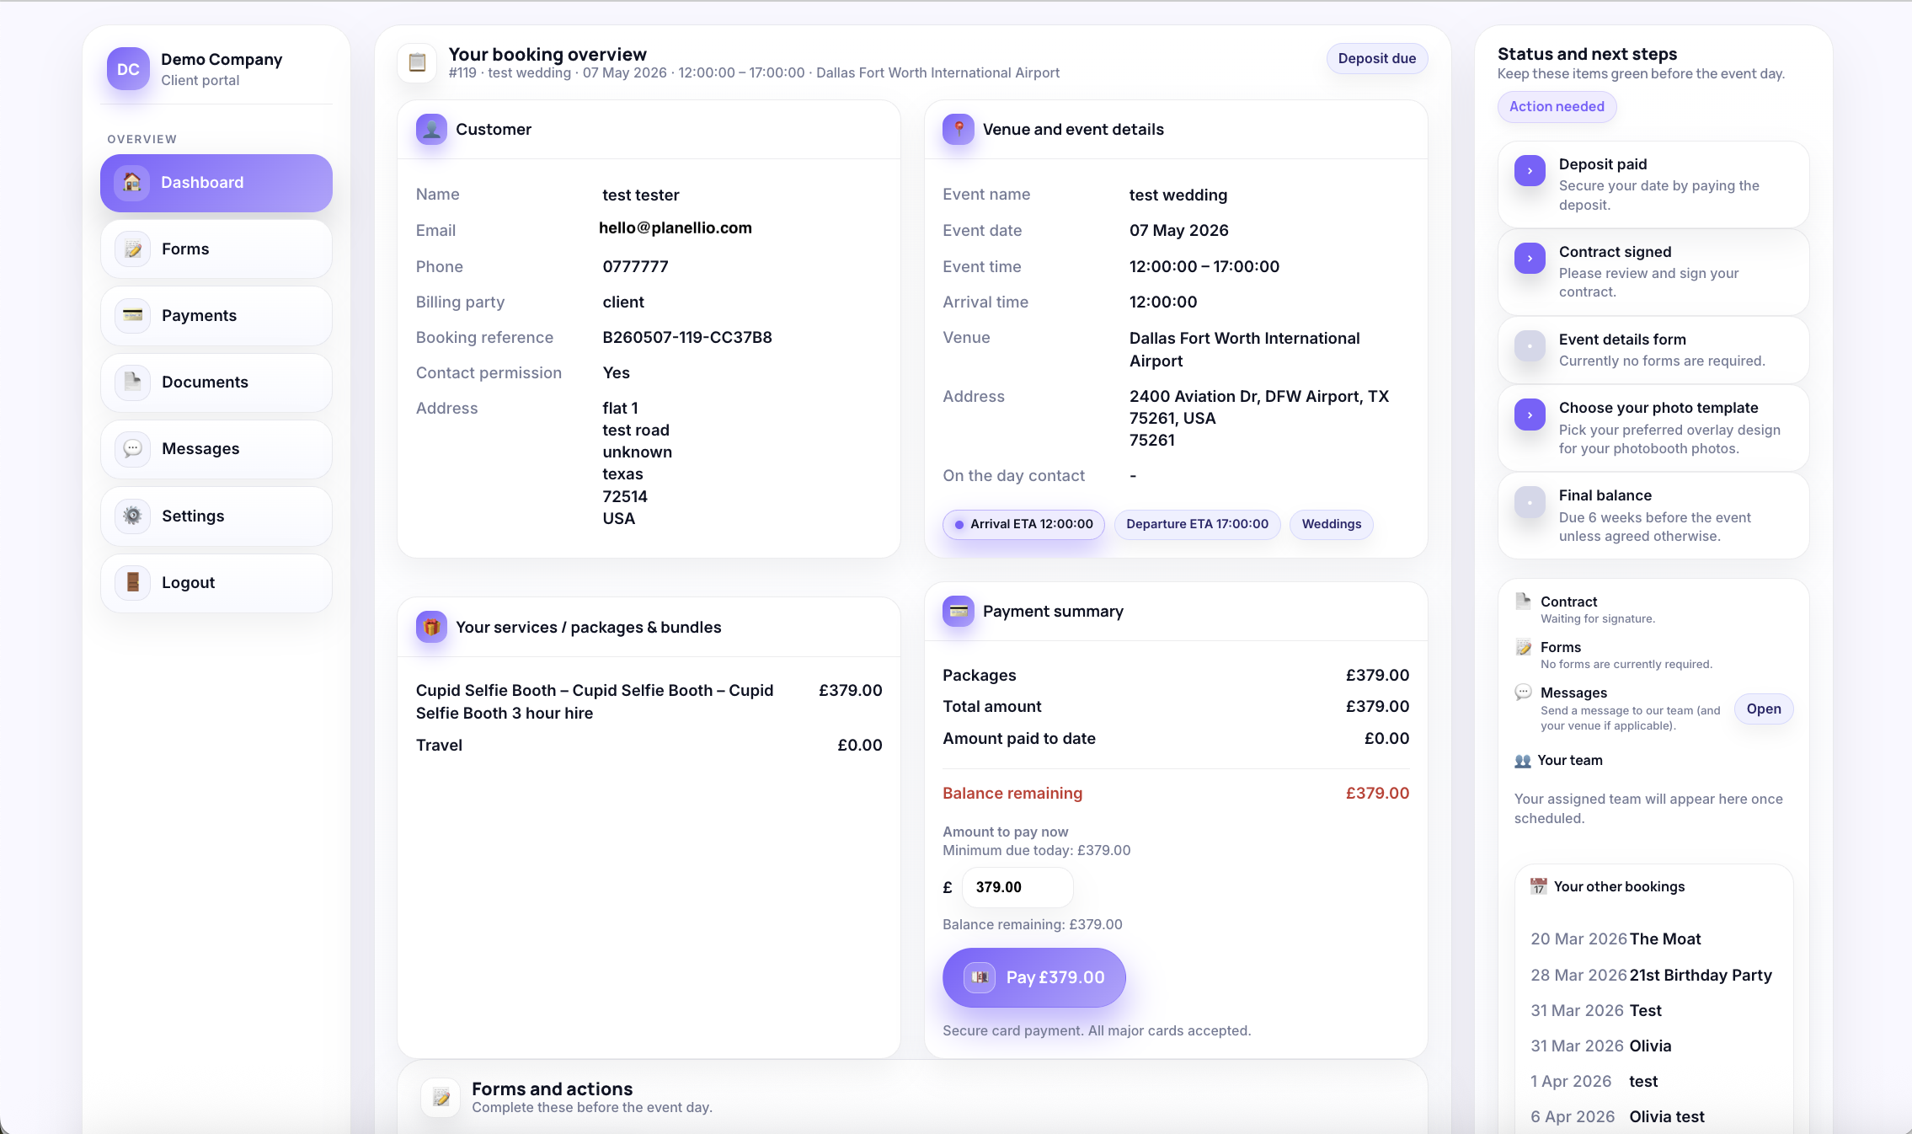The width and height of the screenshot is (1912, 1134).
Task: Click the Forms icon in status list
Action: pos(1523,647)
